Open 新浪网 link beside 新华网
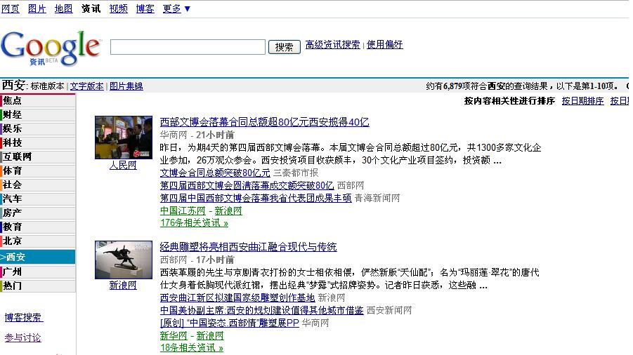 (210, 335)
